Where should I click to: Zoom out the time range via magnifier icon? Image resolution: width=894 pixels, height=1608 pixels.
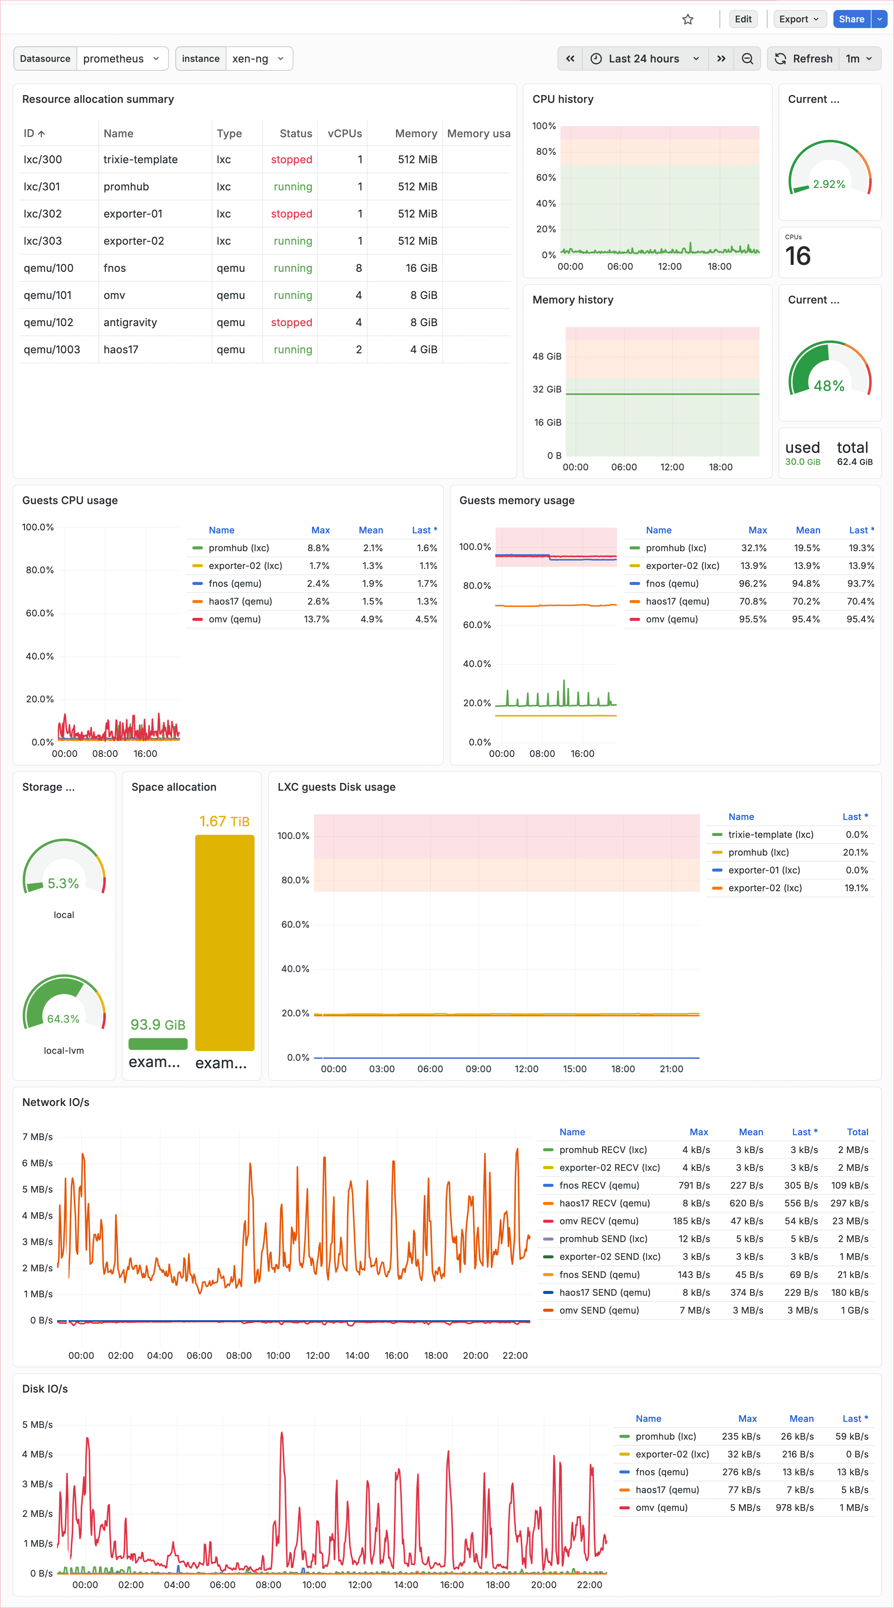coord(747,58)
